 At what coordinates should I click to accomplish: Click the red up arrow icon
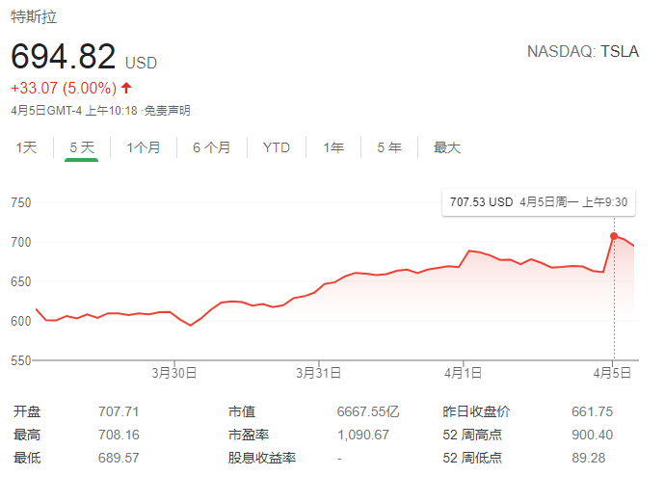pos(126,88)
